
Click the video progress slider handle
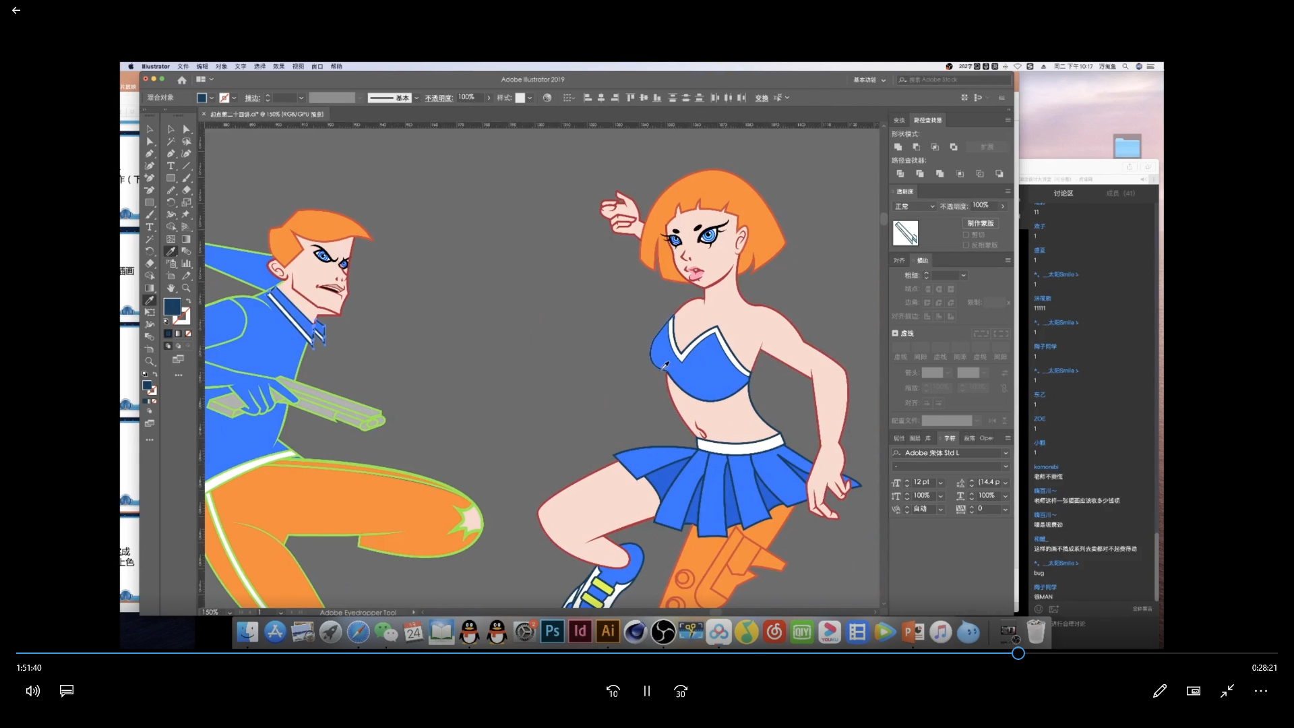point(1018,653)
